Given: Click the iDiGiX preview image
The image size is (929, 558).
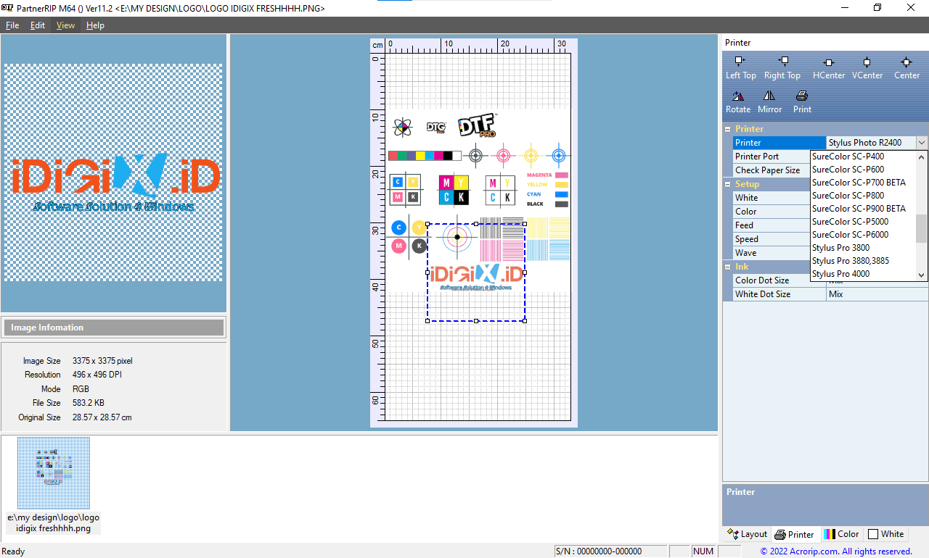Looking at the screenshot, I should click(x=113, y=172).
